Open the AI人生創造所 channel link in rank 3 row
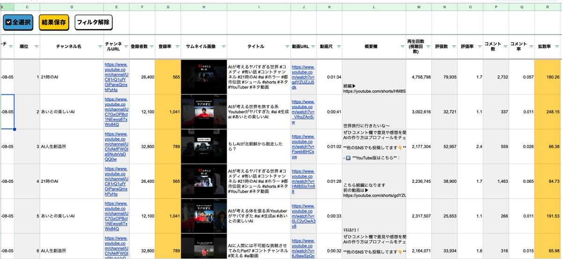The width and height of the screenshot is (562, 259). click(x=116, y=146)
